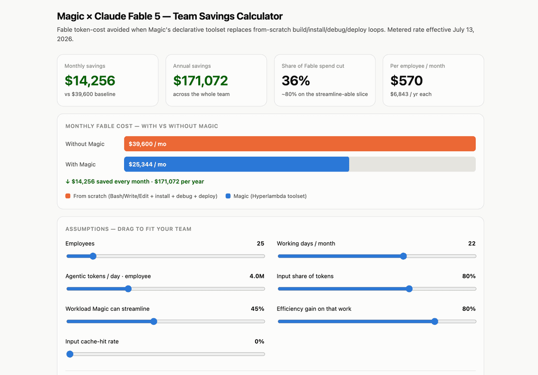Set the Input share of tokens slider
Screen dimensions: 538x375
click(377, 288)
